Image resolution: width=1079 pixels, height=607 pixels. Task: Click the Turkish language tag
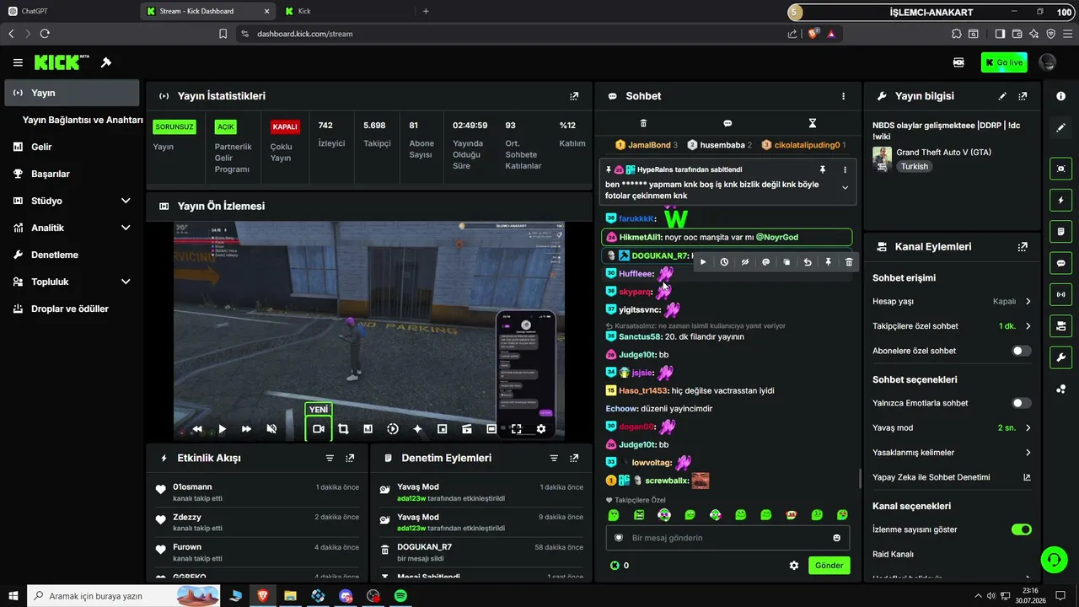tap(915, 166)
